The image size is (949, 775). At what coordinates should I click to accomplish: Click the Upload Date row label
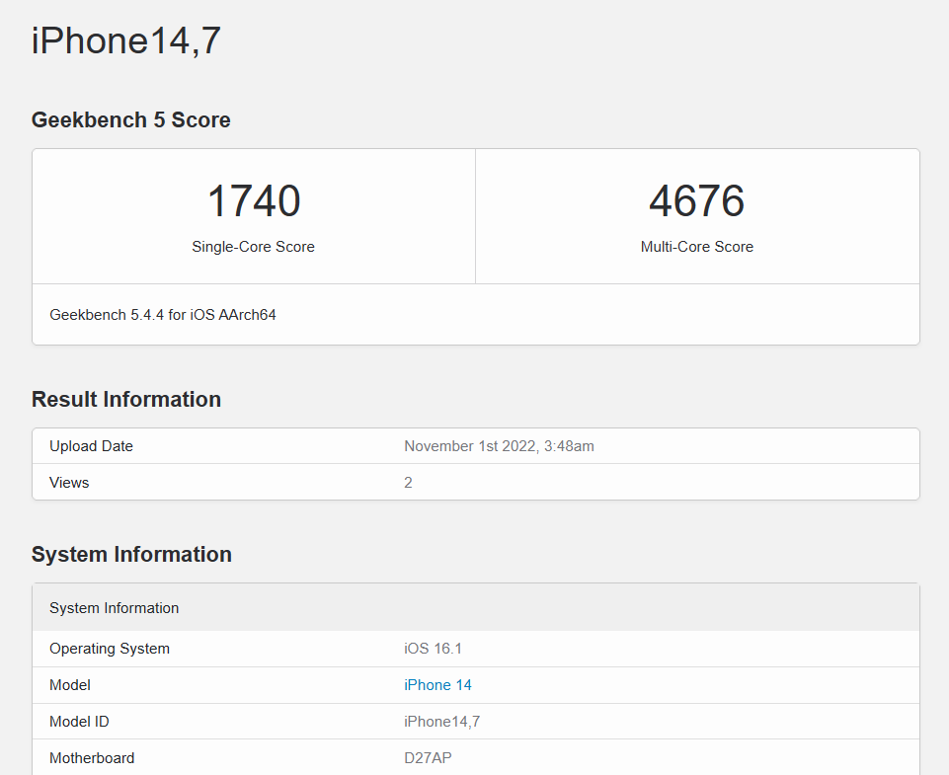coord(91,446)
